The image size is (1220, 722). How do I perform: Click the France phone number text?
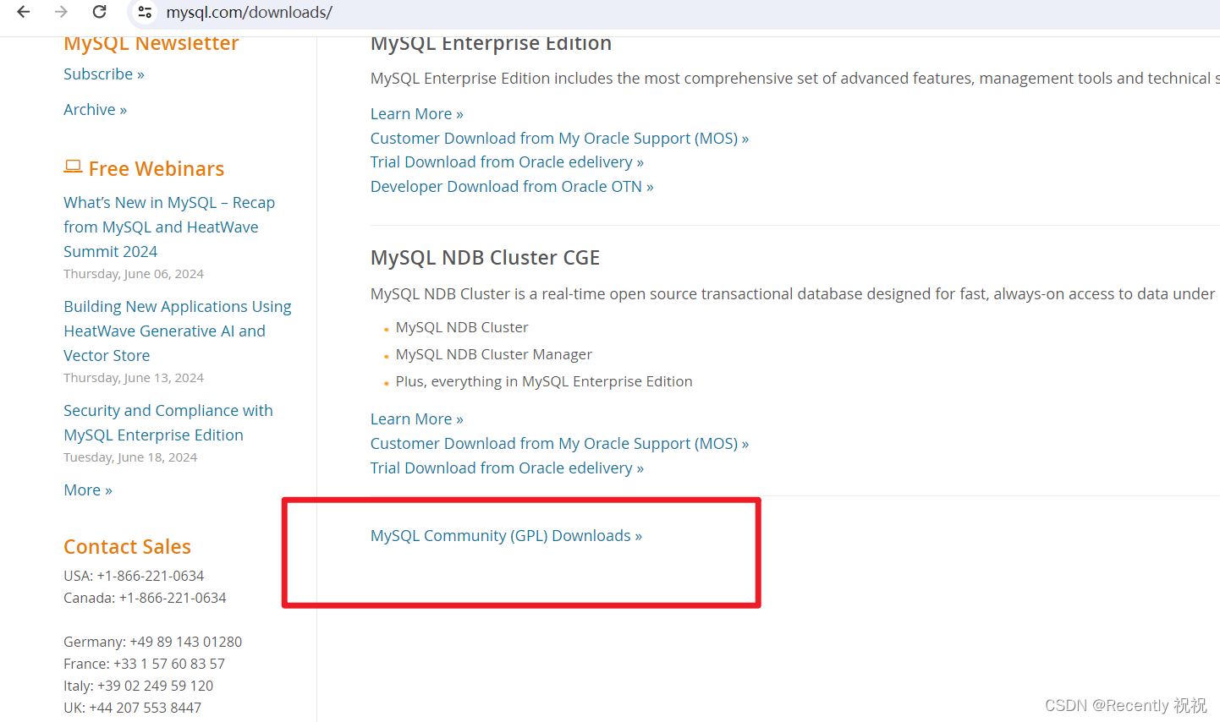144,664
